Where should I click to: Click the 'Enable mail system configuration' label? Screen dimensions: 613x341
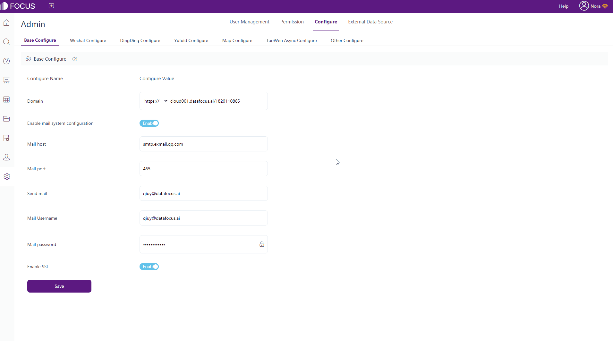(x=60, y=124)
